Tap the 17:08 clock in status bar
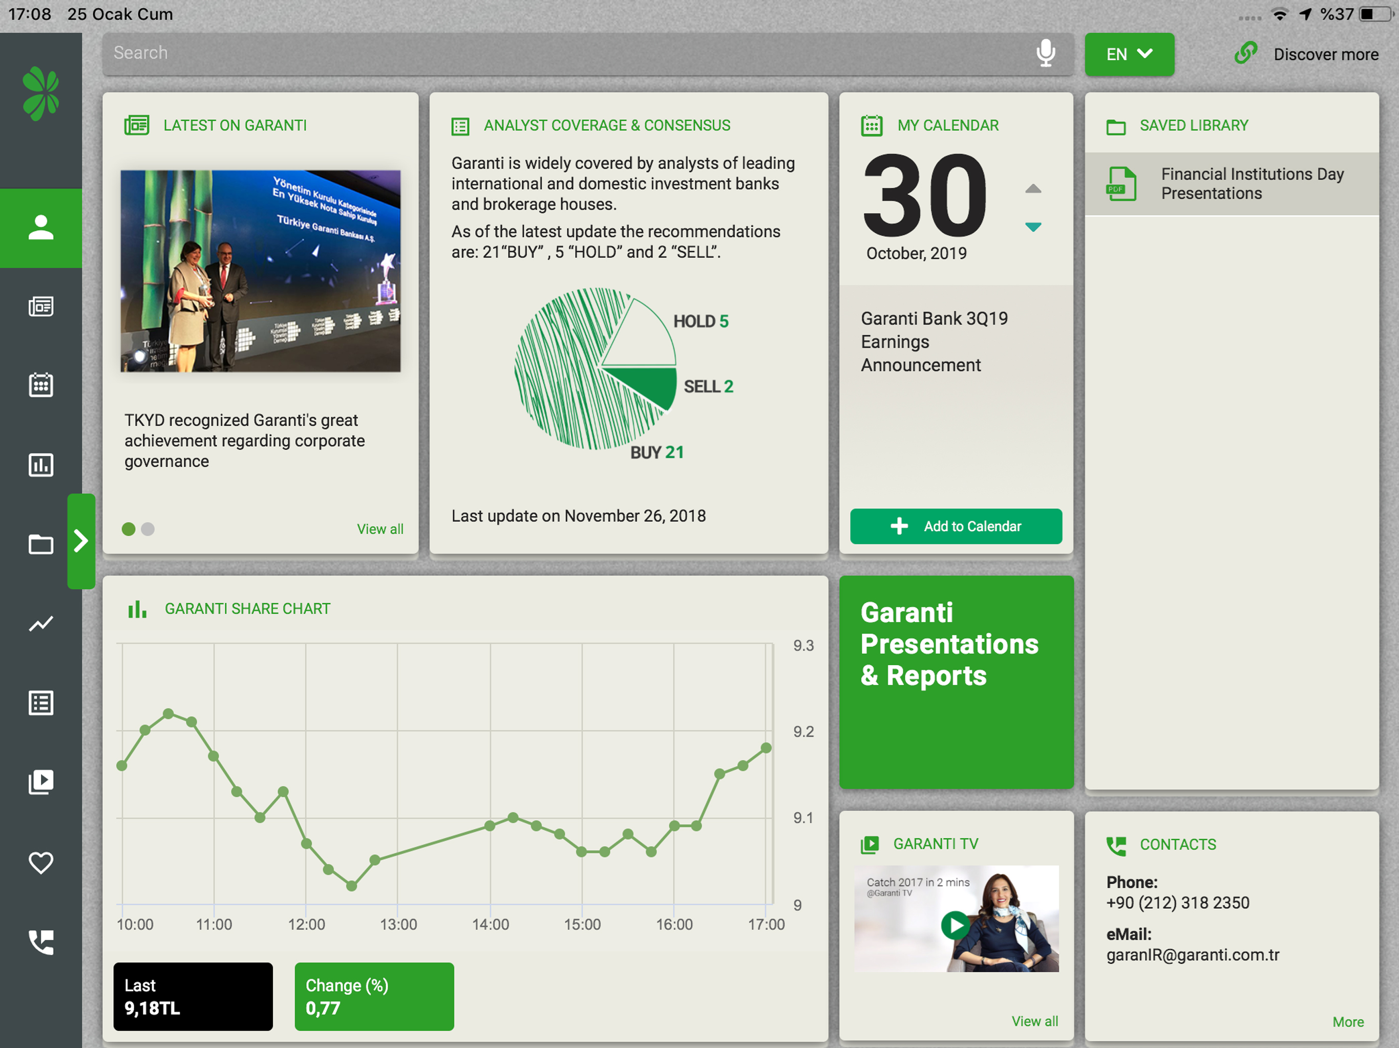1399x1048 pixels. coord(30,14)
